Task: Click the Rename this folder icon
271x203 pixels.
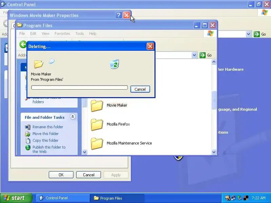Action: [x=28, y=127]
